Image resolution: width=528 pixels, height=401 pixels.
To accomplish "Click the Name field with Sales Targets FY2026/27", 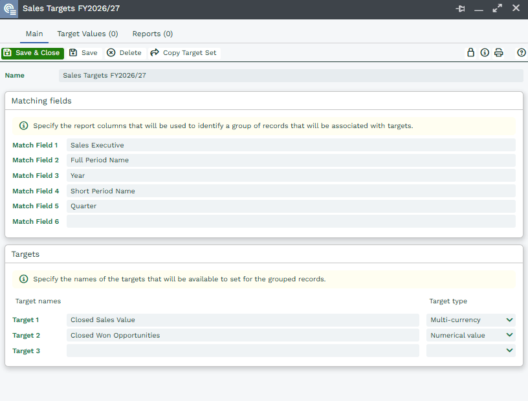I will [x=291, y=76].
